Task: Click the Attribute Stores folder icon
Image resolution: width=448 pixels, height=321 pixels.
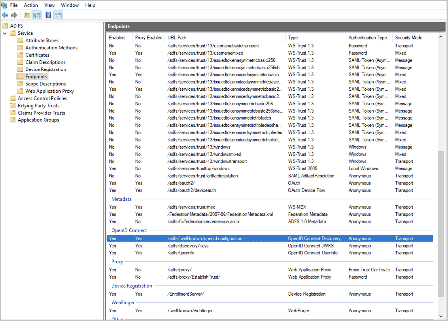Action: pos(20,40)
